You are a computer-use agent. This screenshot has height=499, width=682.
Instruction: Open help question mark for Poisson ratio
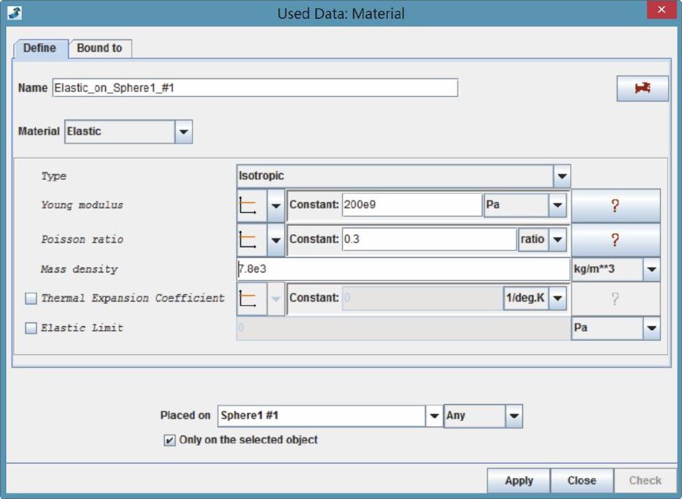(x=615, y=240)
